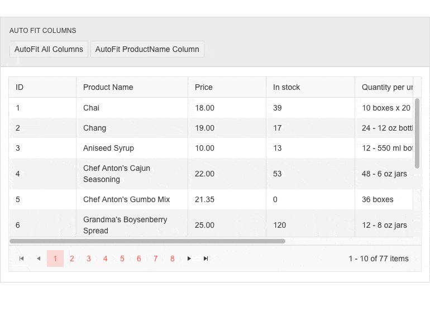The width and height of the screenshot is (430, 316).
Task: Click the In stock value 39
Action: (310, 108)
